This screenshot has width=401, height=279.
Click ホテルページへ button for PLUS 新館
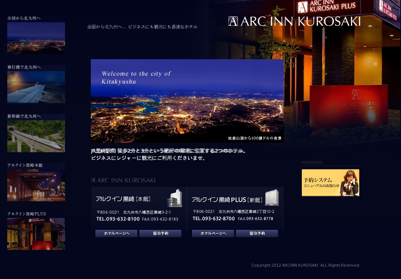(213, 233)
